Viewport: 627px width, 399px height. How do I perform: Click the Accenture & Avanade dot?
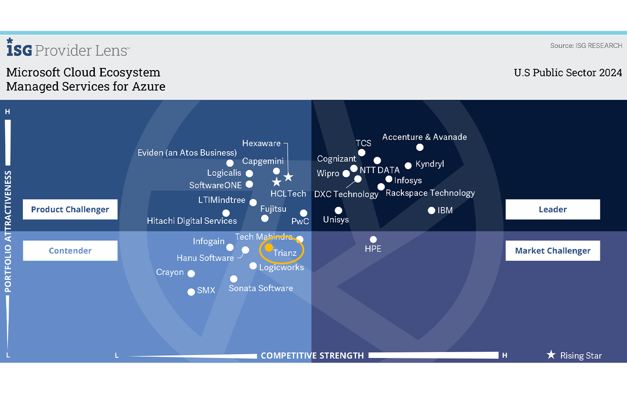coord(420,147)
